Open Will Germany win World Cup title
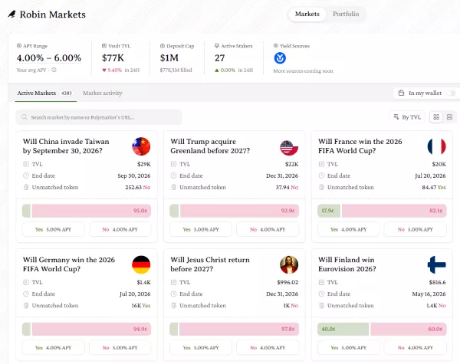 point(69,264)
